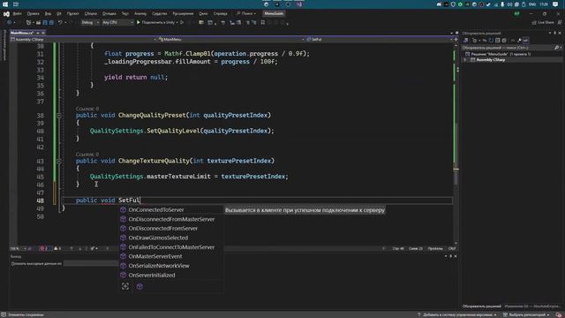Viewport: 565px width, 318px height.
Task: Click the Добавить в систему управления версиями button
Action: [457, 314]
